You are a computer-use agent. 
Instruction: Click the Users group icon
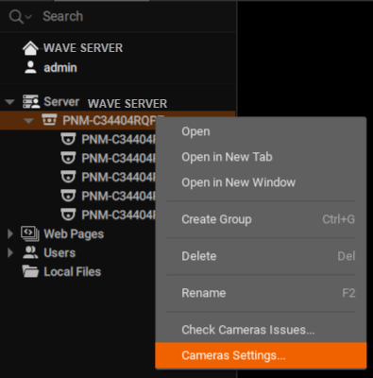[x=30, y=252]
